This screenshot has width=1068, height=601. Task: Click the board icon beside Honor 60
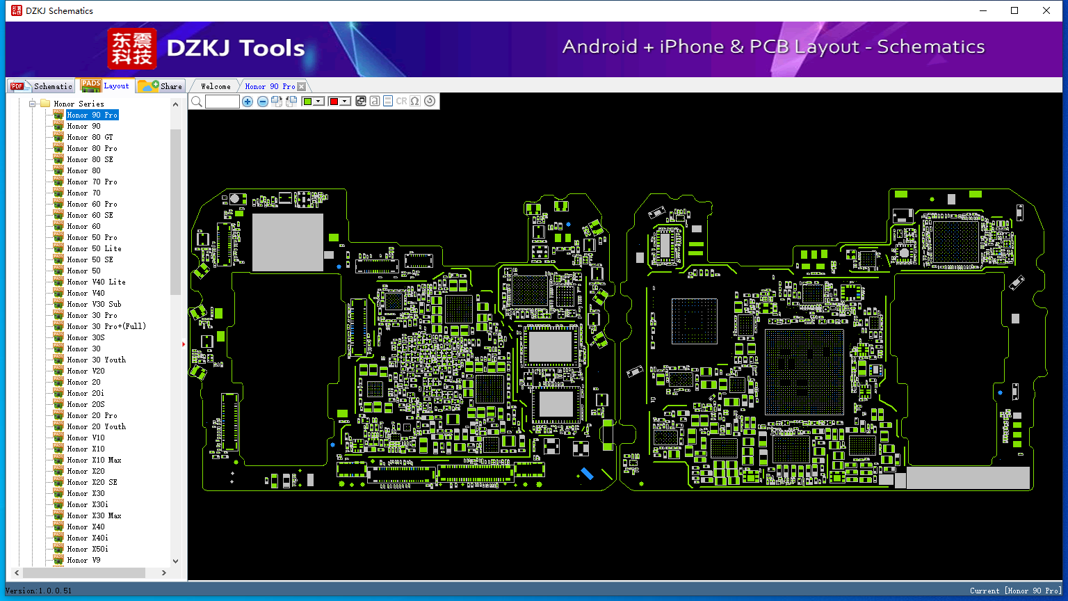point(58,226)
